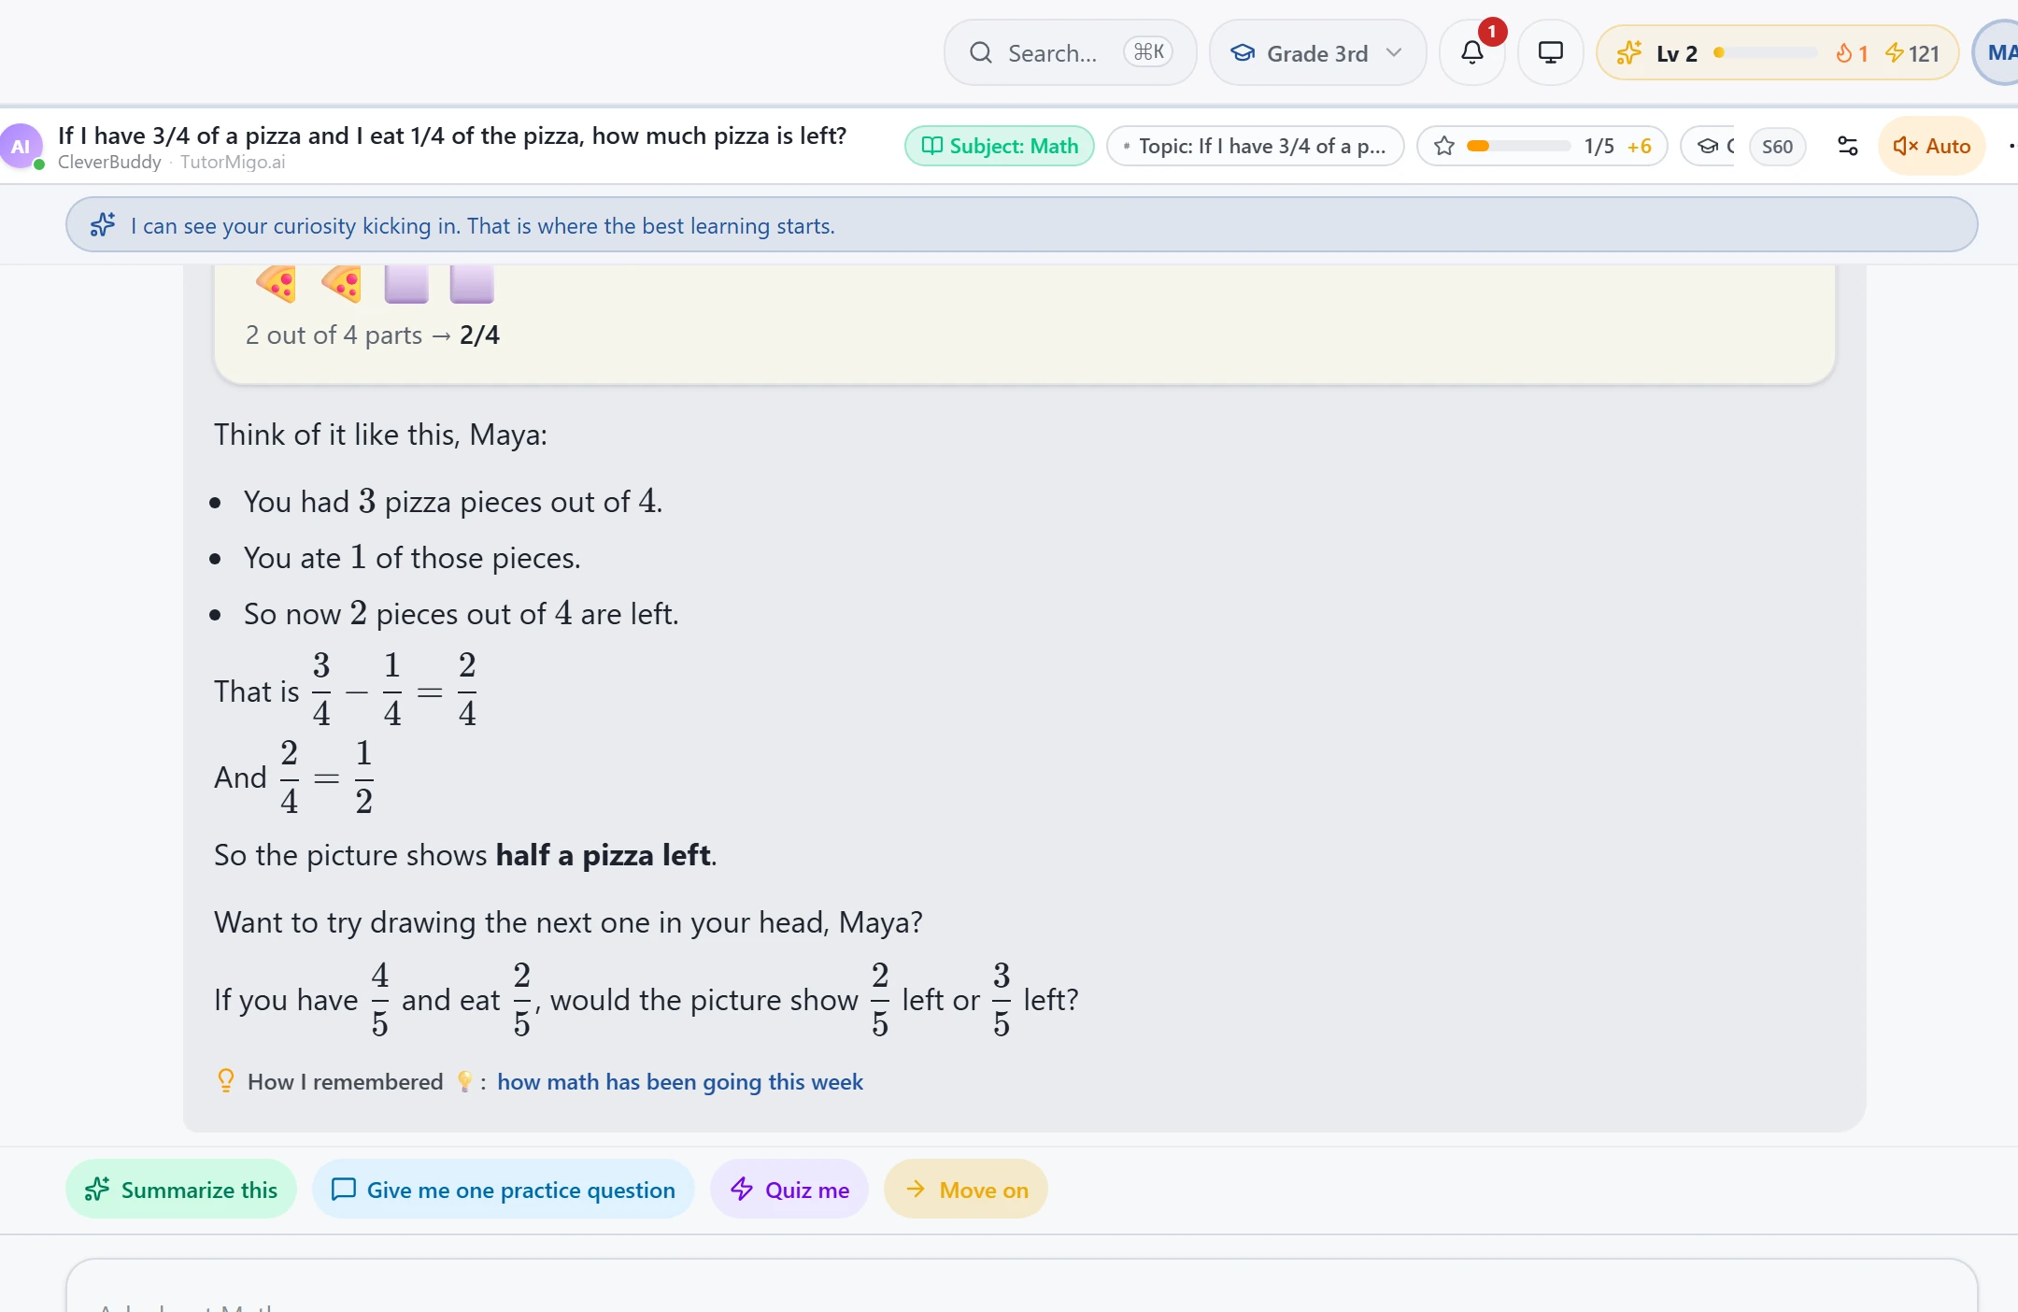2018x1312 pixels.
Task: Click Give me one practice question
Action: (x=504, y=1190)
